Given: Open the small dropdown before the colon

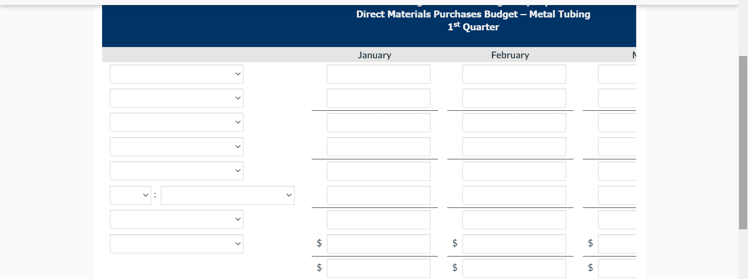Looking at the screenshot, I should tap(131, 195).
